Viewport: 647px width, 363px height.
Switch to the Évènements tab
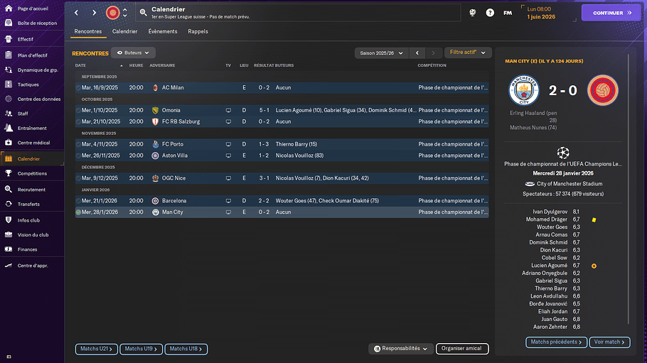163,31
